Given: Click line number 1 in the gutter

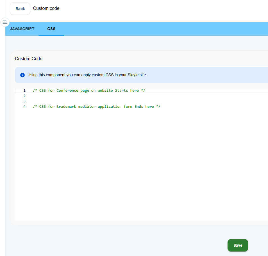Looking at the screenshot, I should pos(24,91).
